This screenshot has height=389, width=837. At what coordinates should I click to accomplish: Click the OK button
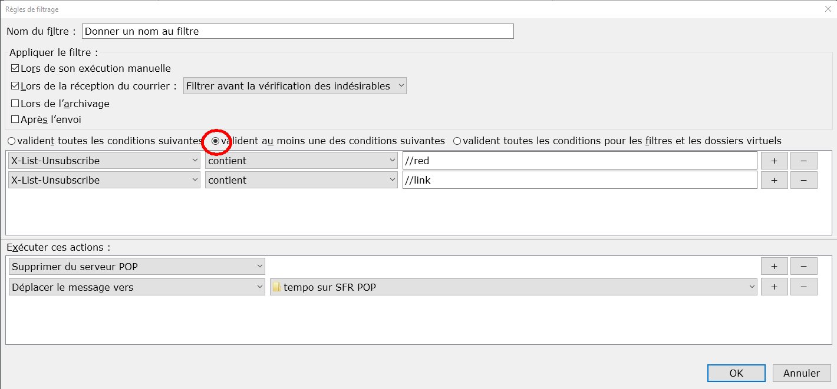(x=736, y=373)
